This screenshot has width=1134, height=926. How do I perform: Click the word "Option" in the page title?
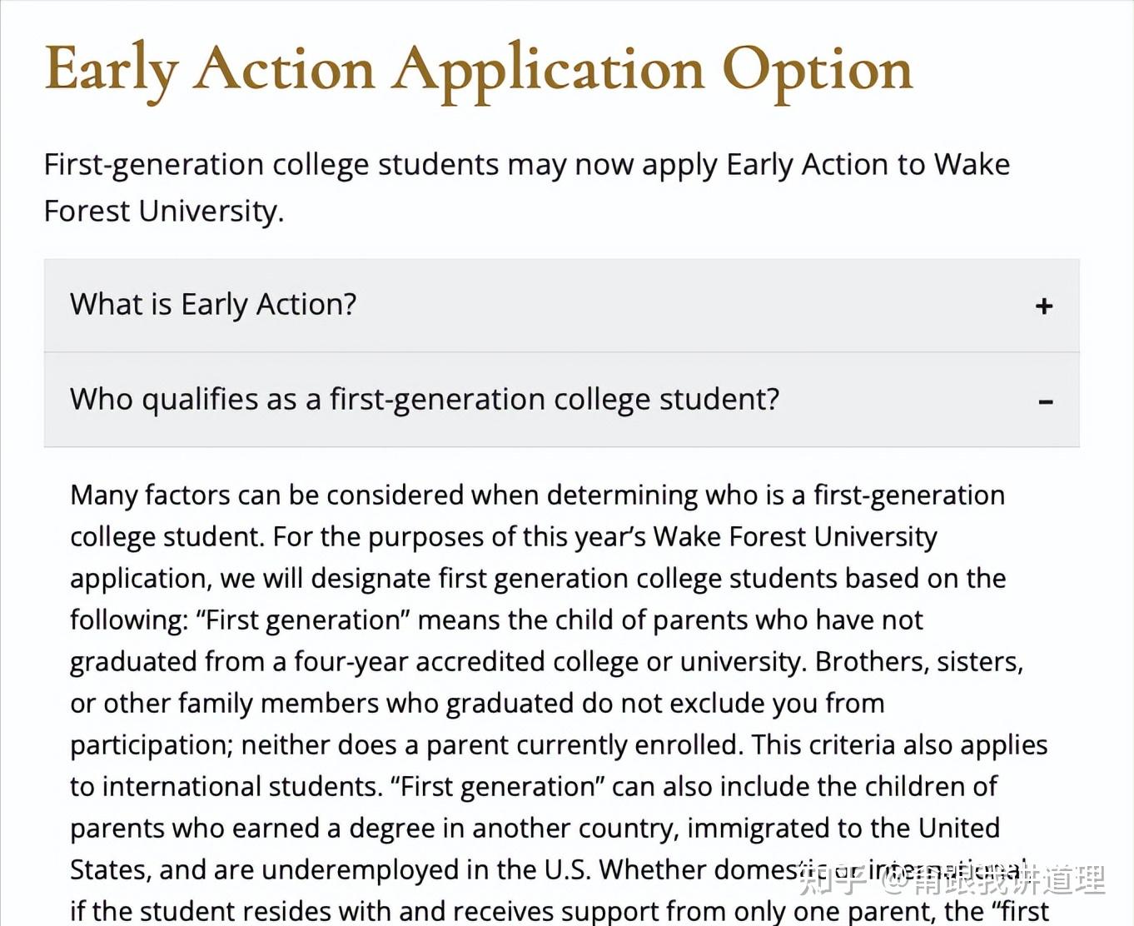coord(817,70)
